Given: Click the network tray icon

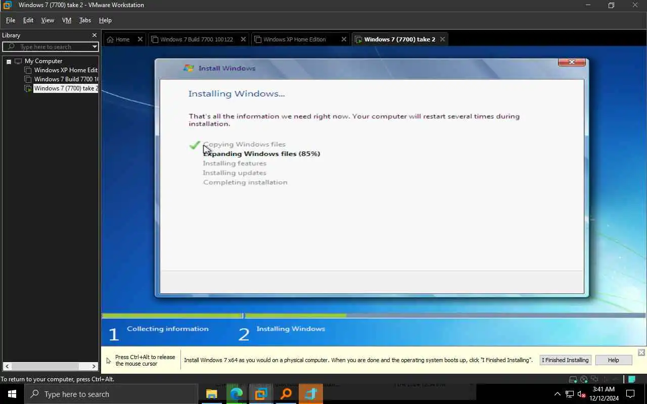Looking at the screenshot, I should (570, 394).
